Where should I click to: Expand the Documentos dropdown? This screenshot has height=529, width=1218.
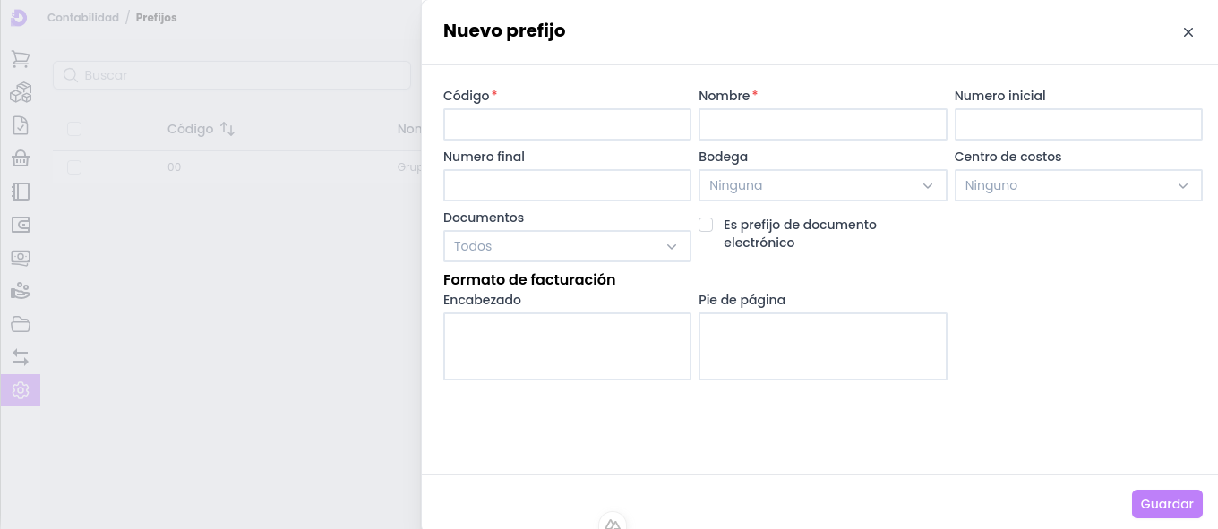pos(566,246)
